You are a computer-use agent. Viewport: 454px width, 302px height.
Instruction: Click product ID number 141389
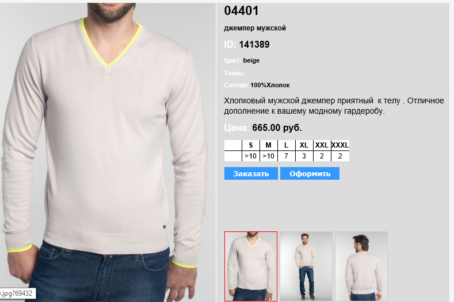[x=254, y=45]
